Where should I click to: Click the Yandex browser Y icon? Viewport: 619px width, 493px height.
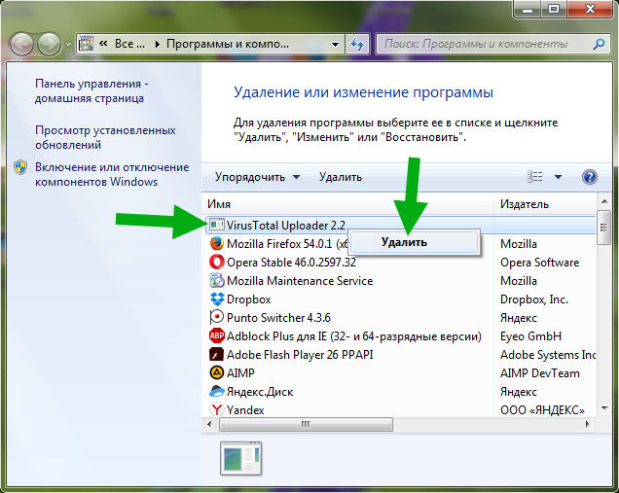pos(216,409)
